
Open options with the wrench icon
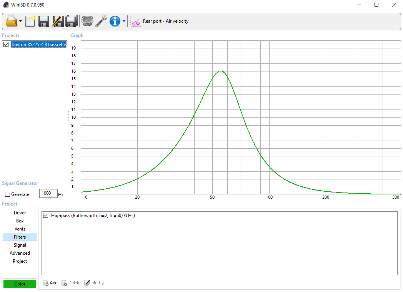click(101, 21)
